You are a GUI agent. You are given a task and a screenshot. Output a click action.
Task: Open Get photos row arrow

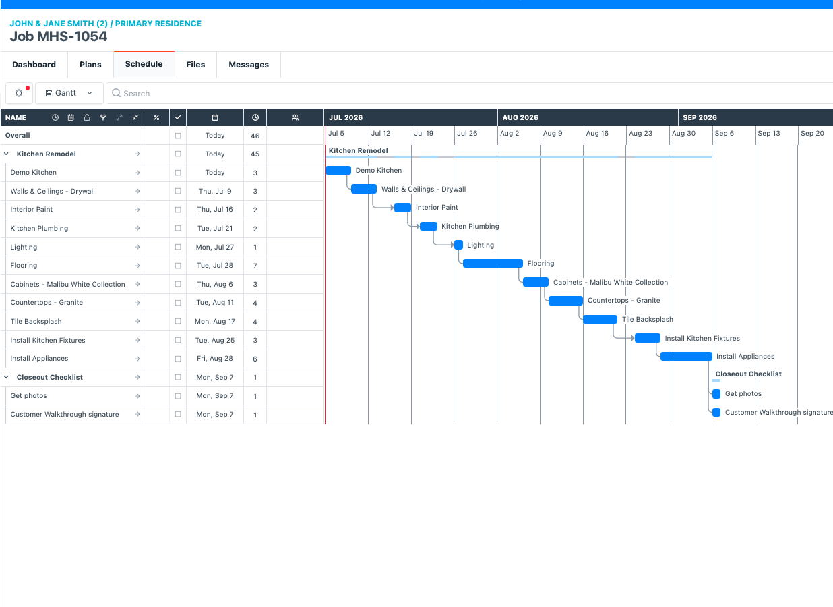pyautogui.click(x=137, y=396)
